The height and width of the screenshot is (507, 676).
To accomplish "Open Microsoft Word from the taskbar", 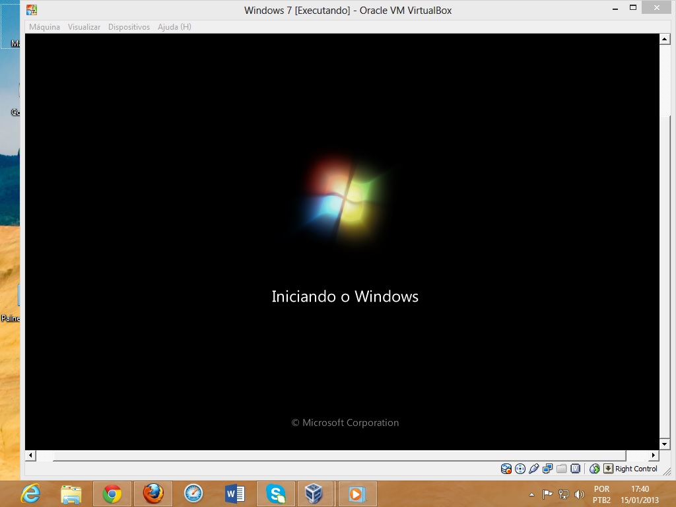I will (234, 494).
